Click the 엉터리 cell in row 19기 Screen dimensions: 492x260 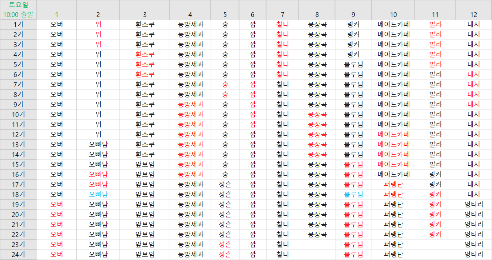pos(474,204)
